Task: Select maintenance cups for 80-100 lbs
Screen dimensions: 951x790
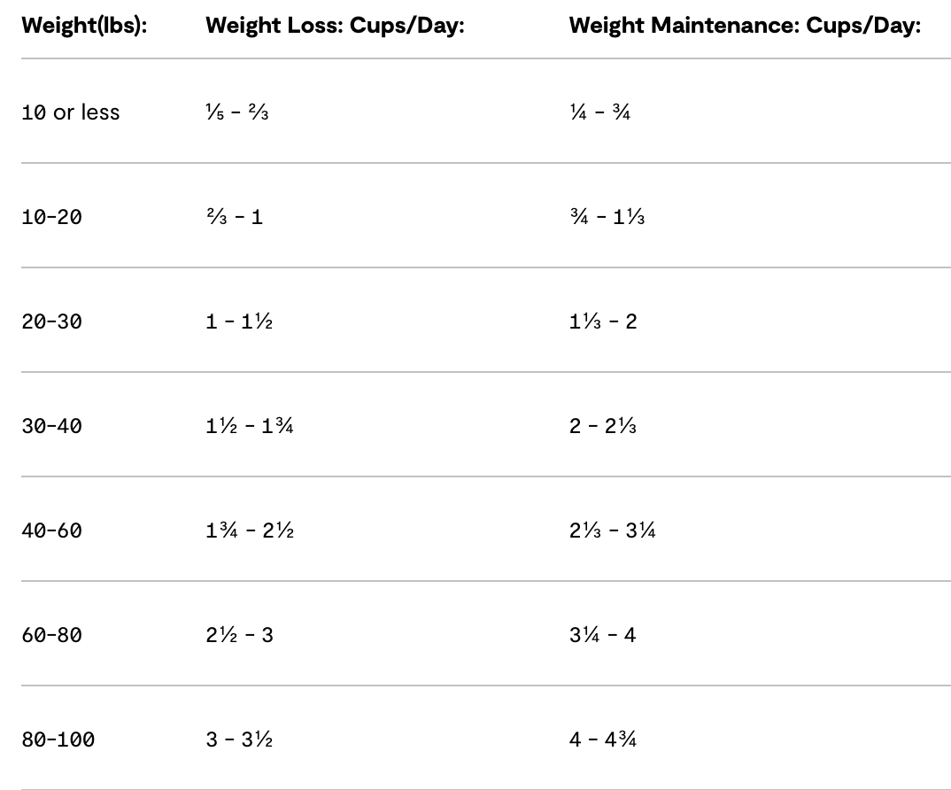Action: [603, 740]
